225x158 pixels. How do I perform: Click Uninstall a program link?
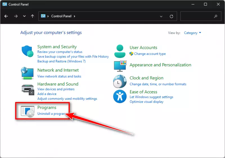click(51, 114)
